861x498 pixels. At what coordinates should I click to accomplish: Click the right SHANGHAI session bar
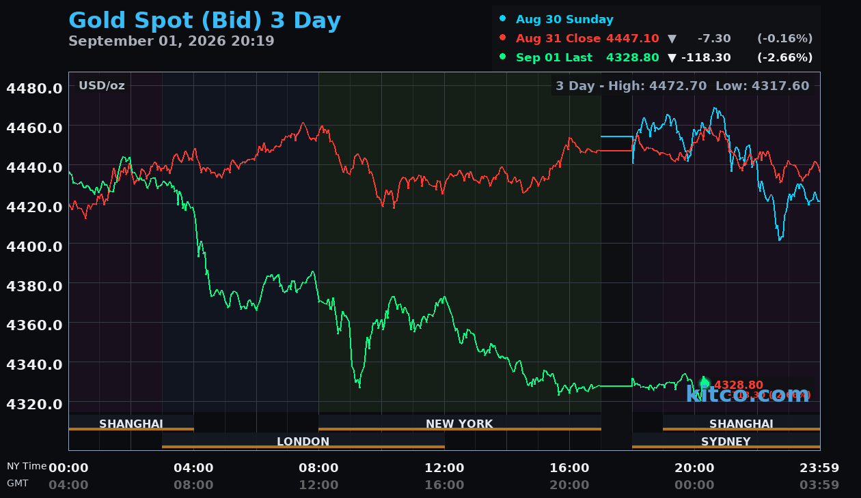(x=741, y=424)
